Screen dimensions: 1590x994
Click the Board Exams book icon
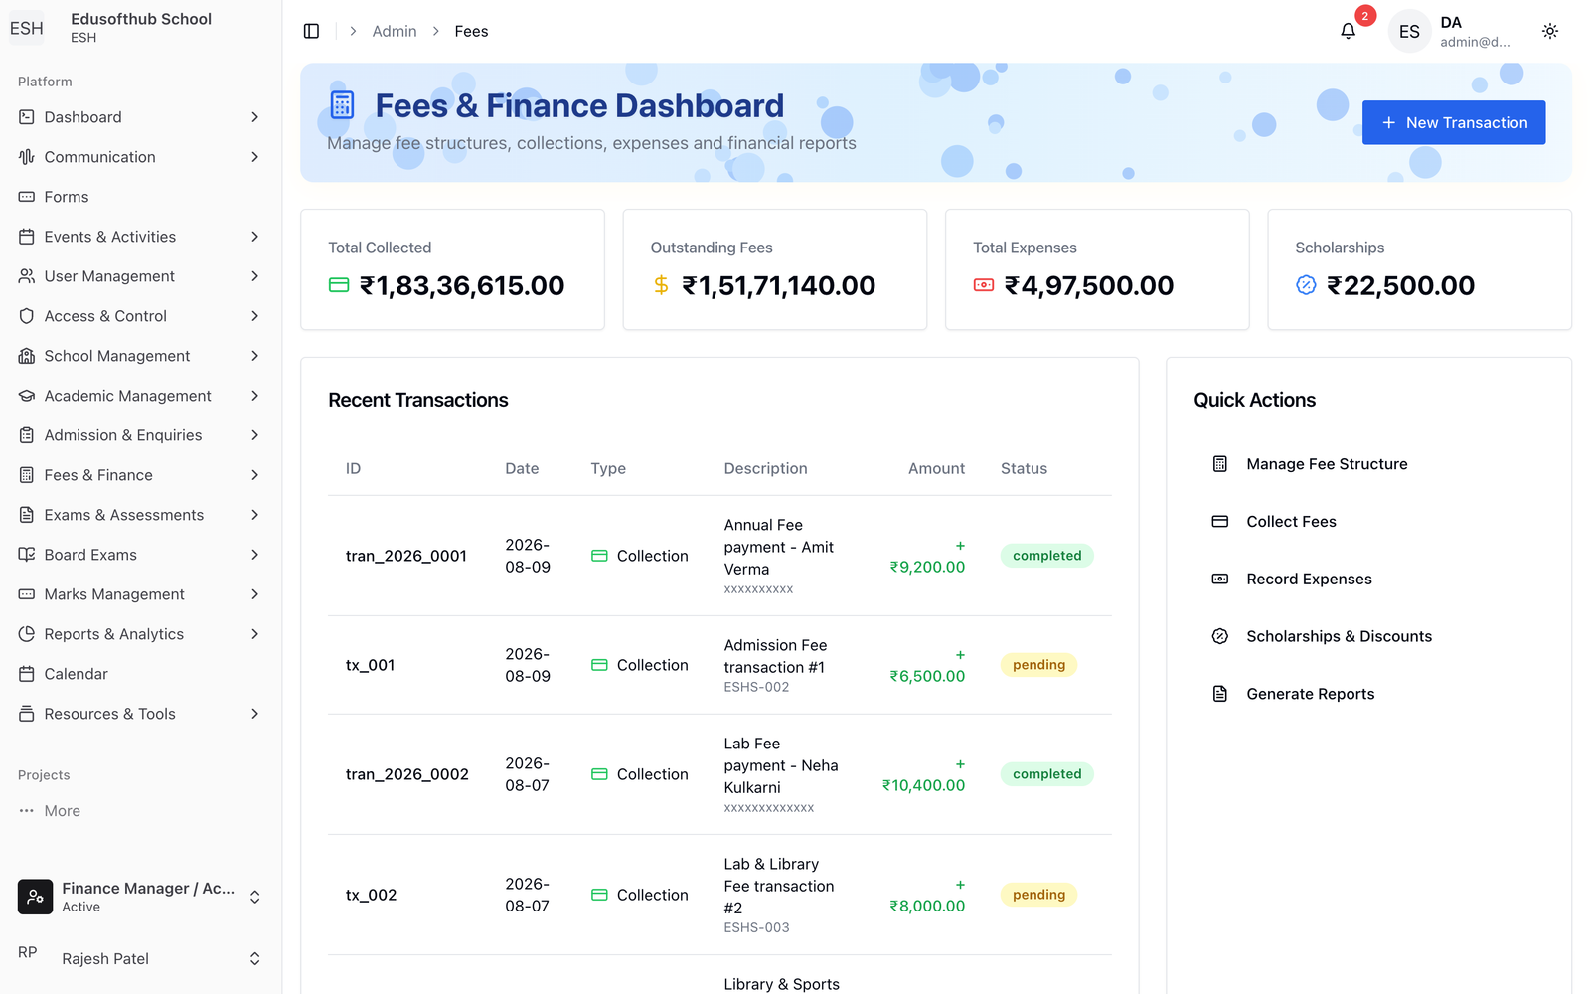27,555
